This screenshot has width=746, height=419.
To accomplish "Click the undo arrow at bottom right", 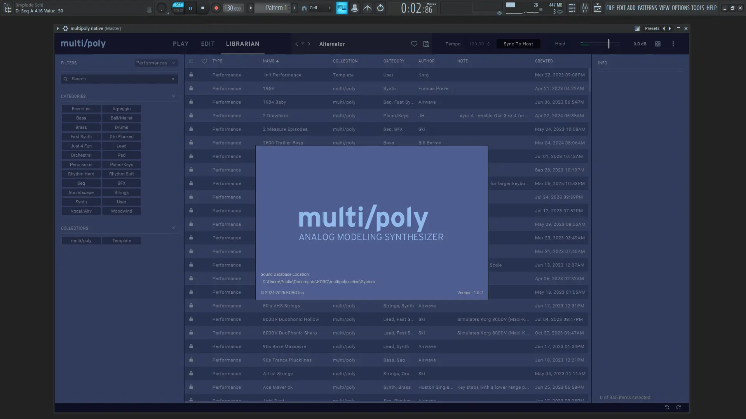I will [x=667, y=407].
